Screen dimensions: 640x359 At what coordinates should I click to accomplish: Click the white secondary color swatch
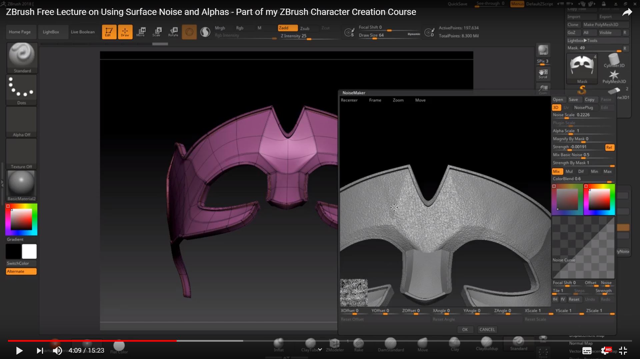(x=29, y=251)
